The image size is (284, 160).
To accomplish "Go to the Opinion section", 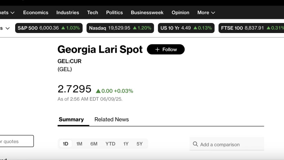I will tap(180, 12).
